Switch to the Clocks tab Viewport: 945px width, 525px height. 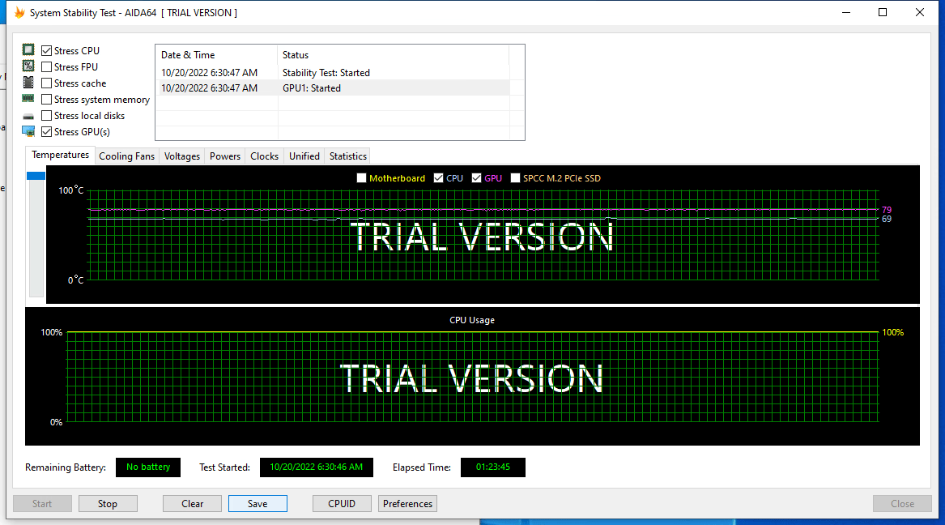click(264, 156)
